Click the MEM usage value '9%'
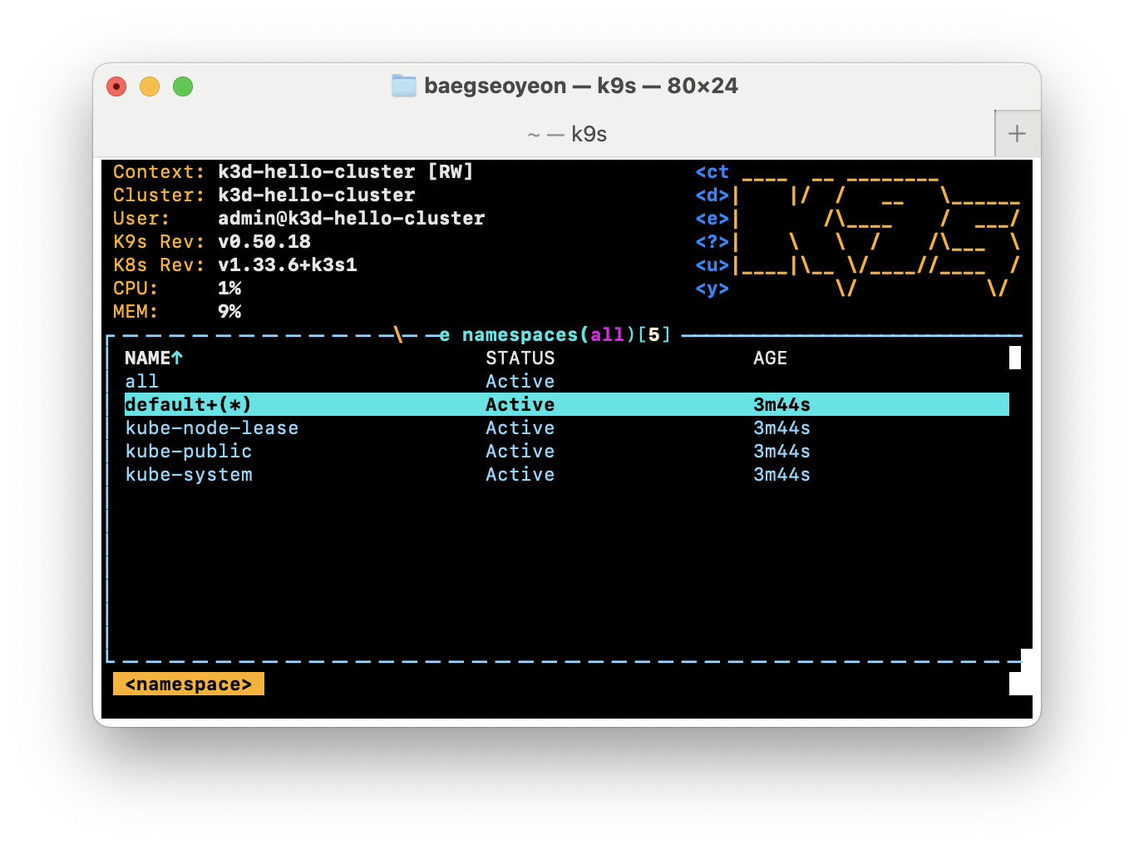The image size is (1134, 850). (229, 311)
